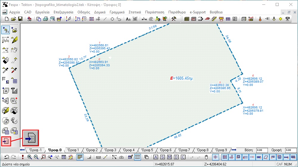Open the Εργαλεία menu

tap(42, 12)
